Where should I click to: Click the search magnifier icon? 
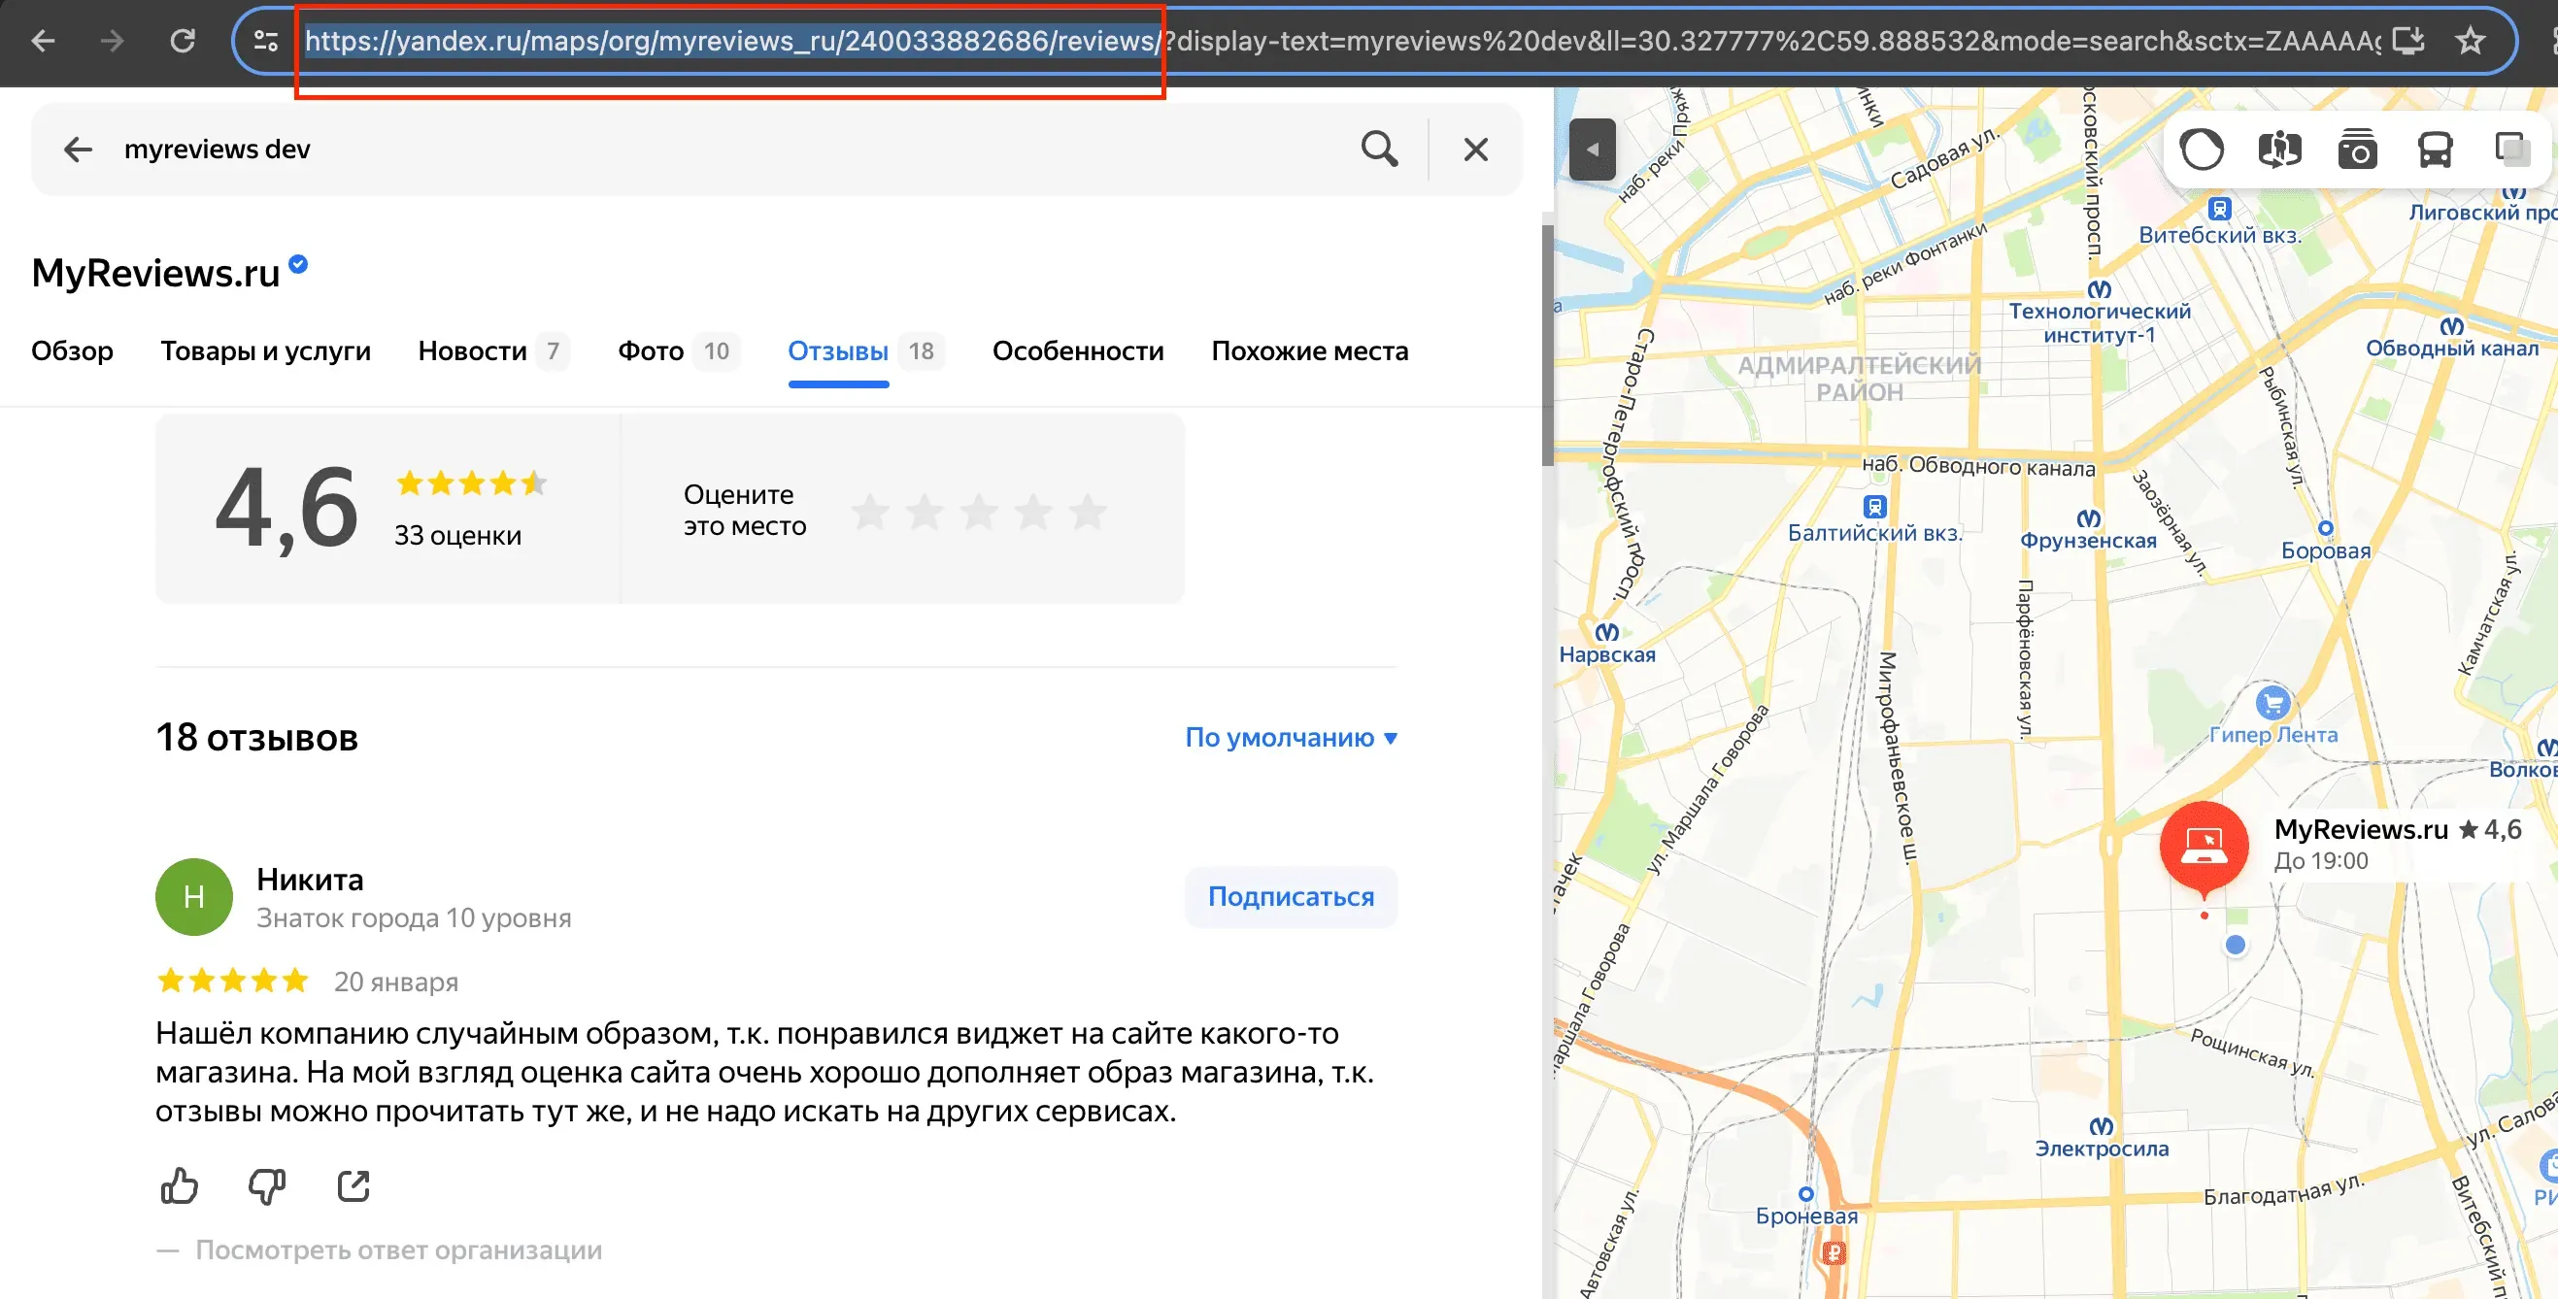[1379, 149]
